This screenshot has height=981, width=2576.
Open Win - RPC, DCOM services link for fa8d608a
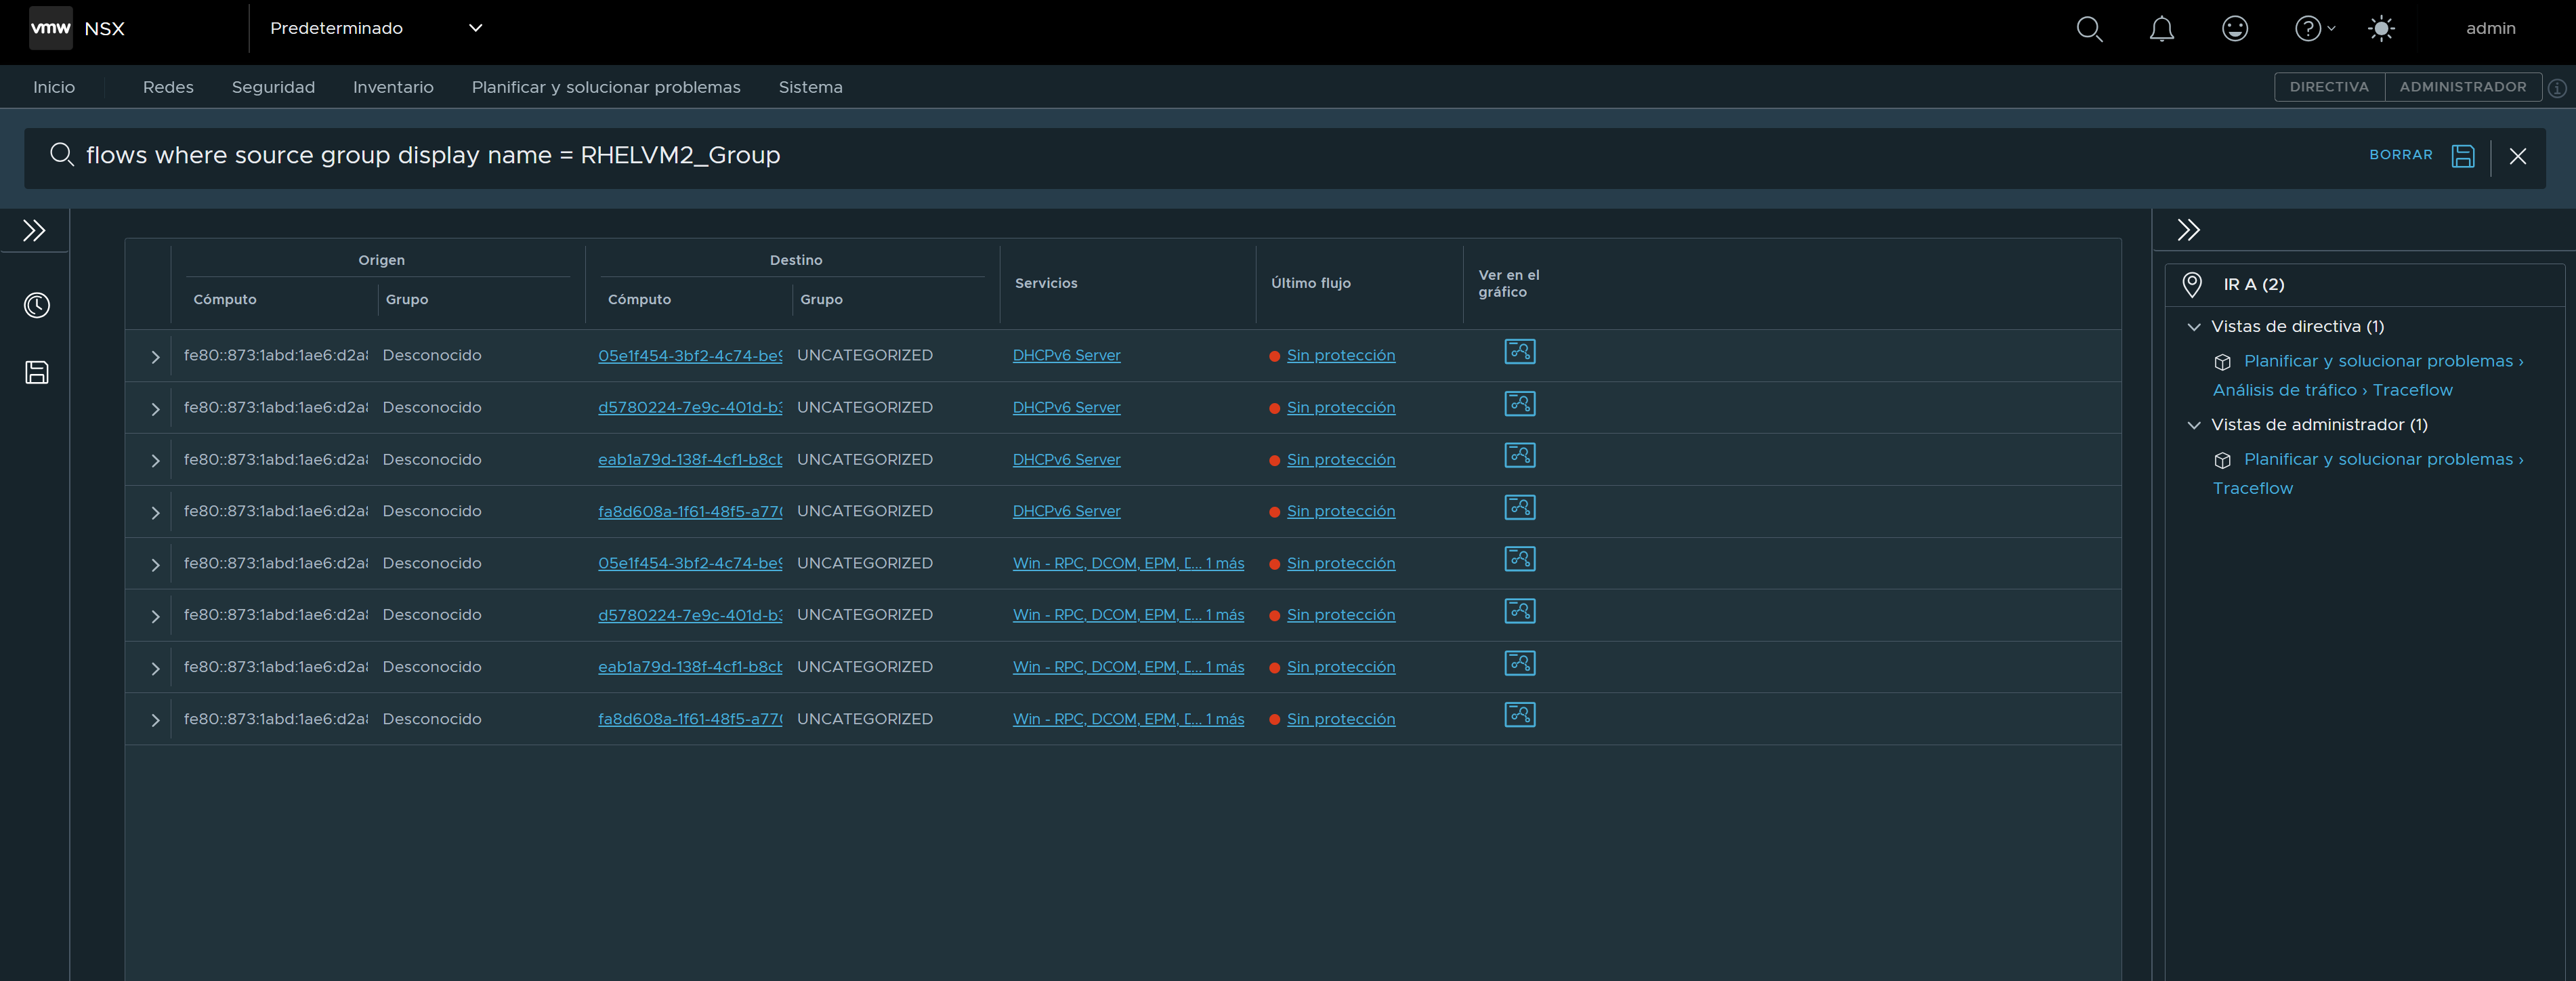click(1128, 719)
